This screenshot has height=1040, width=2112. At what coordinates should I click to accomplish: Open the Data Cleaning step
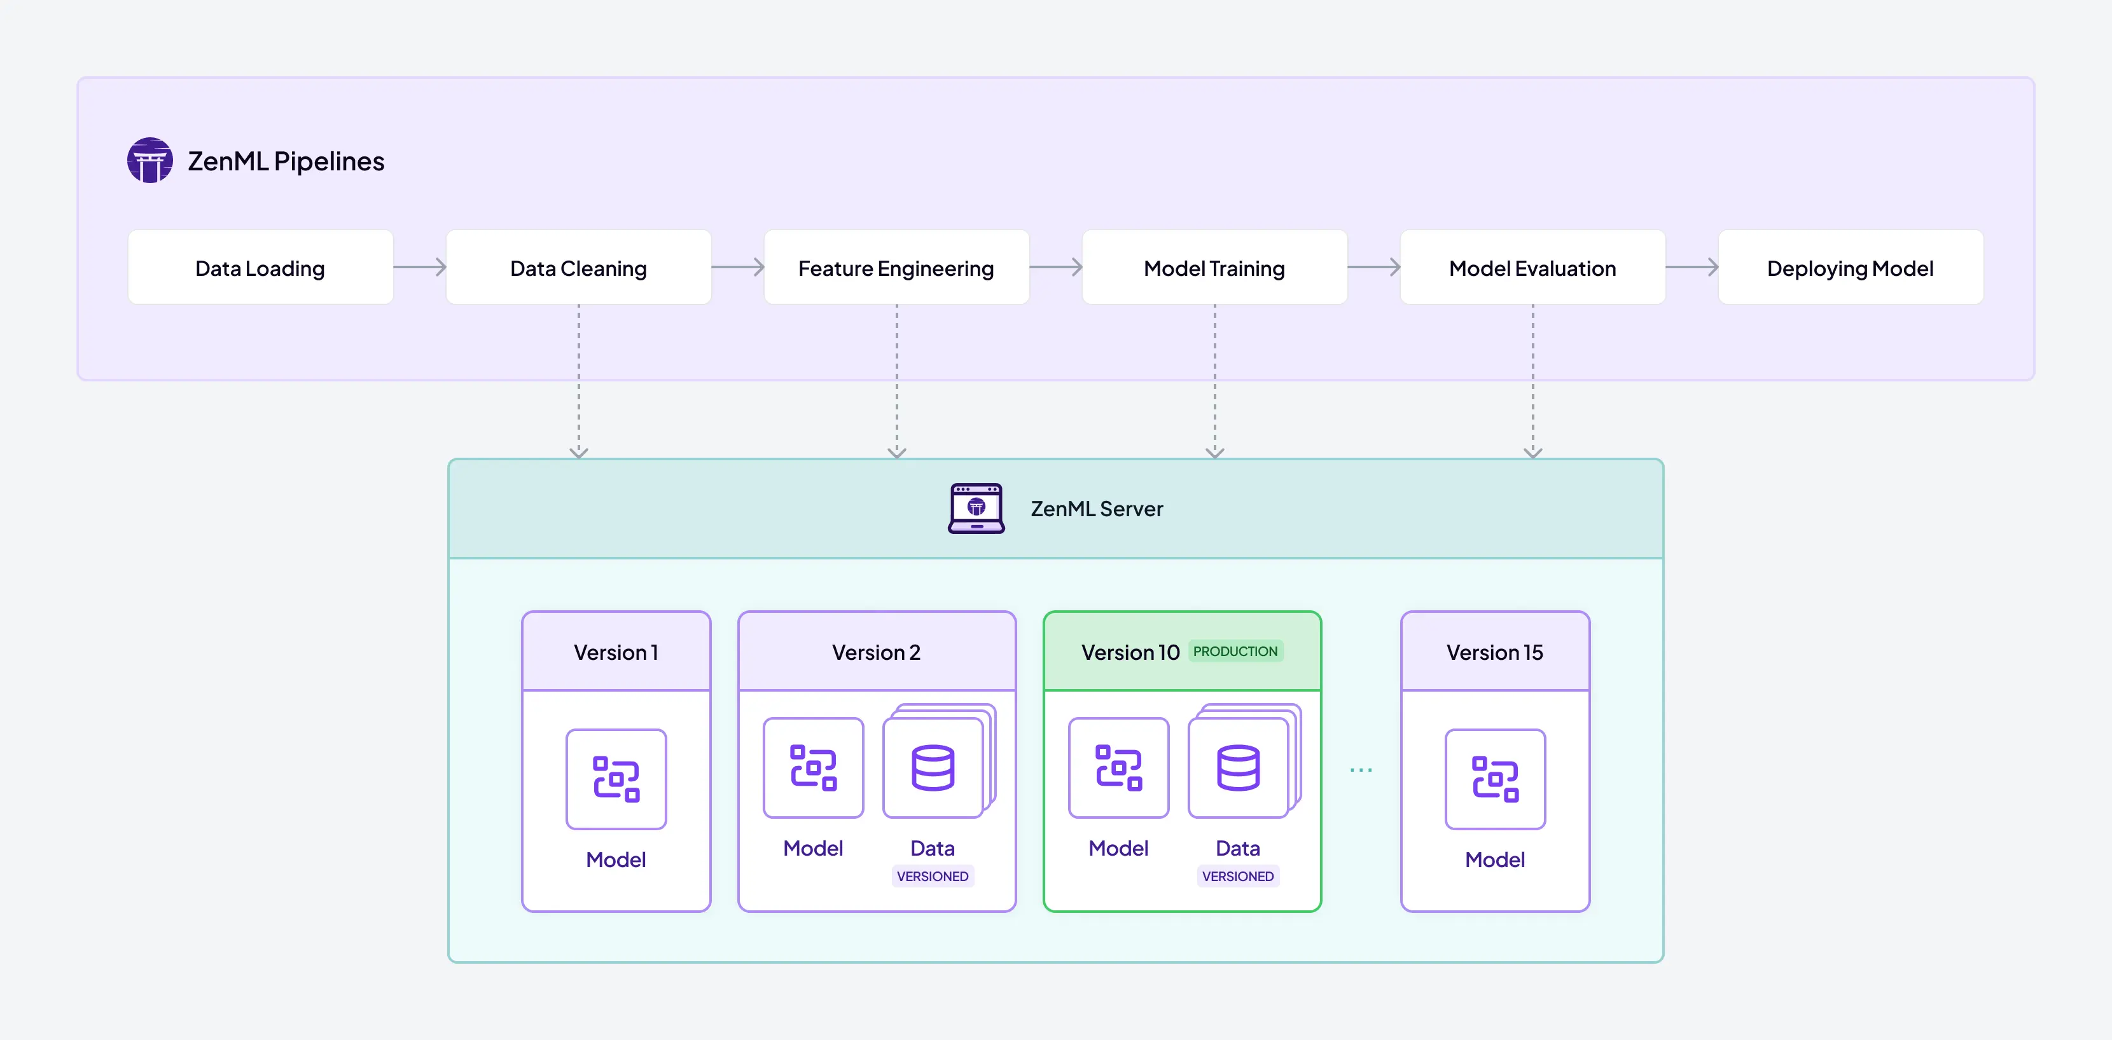pyautogui.click(x=578, y=267)
